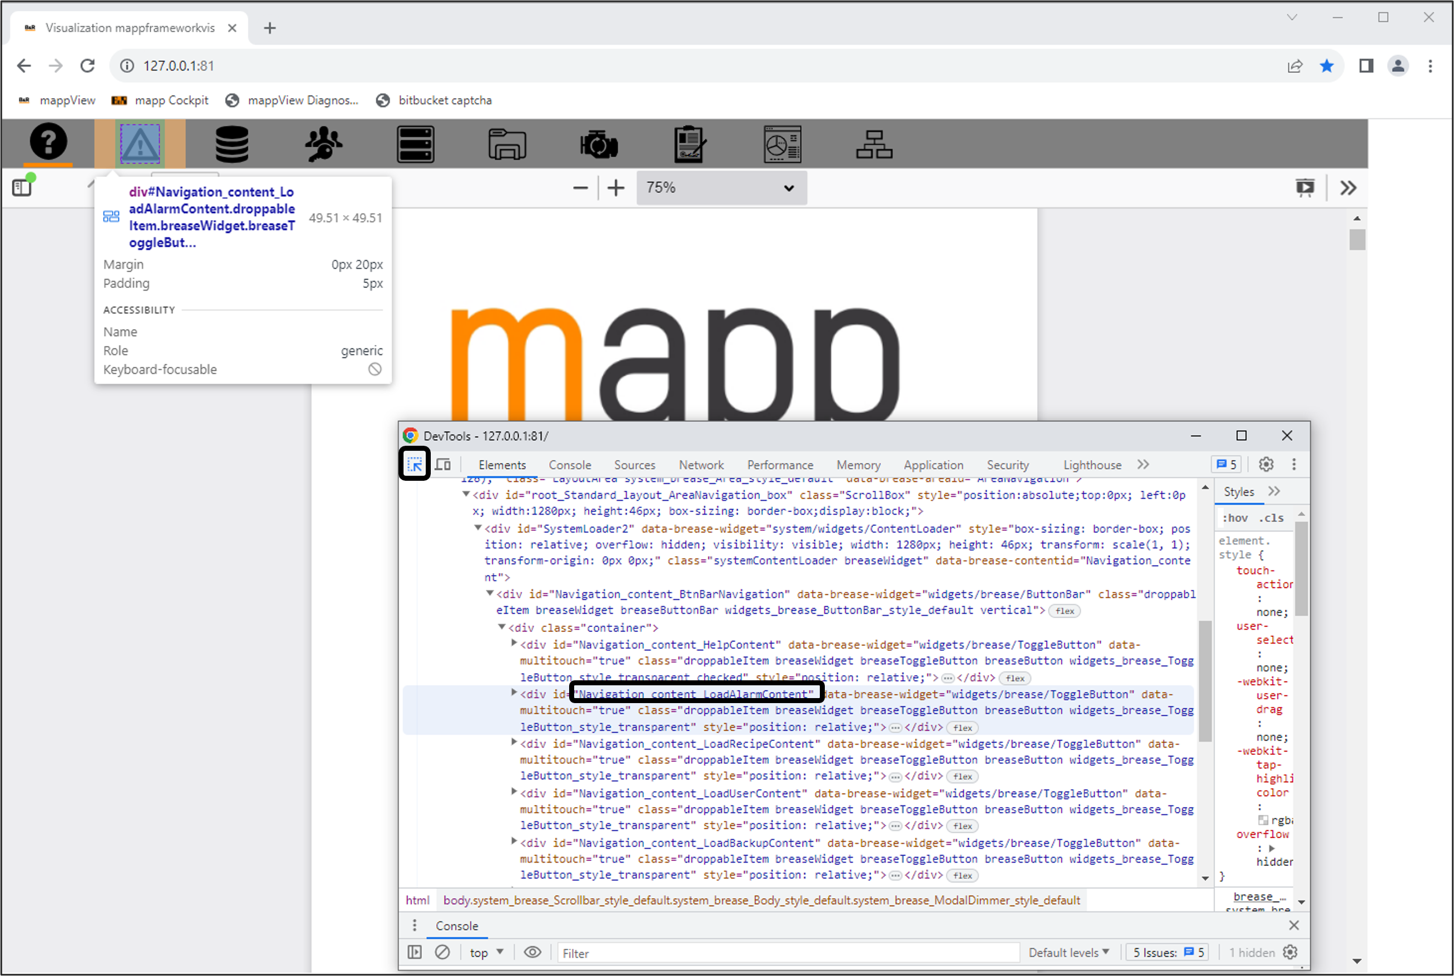The image size is (1454, 976).
Task: Clear the console
Action: (442, 952)
